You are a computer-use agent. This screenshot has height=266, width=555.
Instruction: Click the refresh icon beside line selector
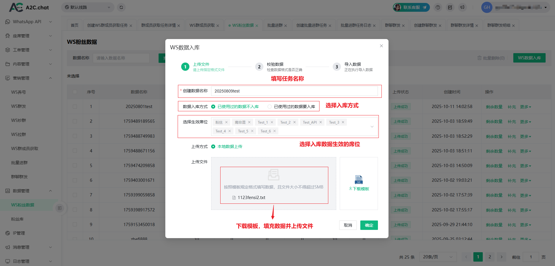point(121,7)
